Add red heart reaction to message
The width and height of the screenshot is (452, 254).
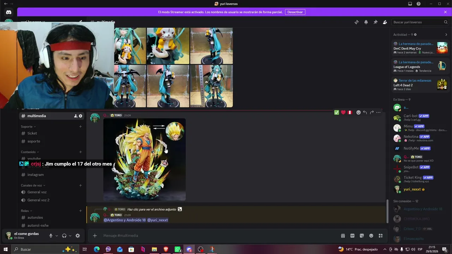click(343, 113)
